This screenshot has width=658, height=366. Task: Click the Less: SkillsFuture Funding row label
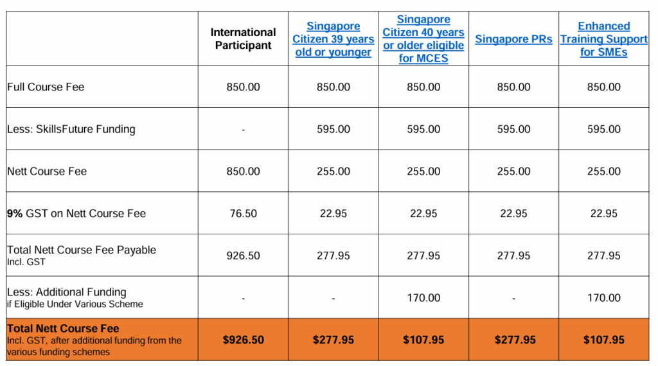tap(71, 129)
